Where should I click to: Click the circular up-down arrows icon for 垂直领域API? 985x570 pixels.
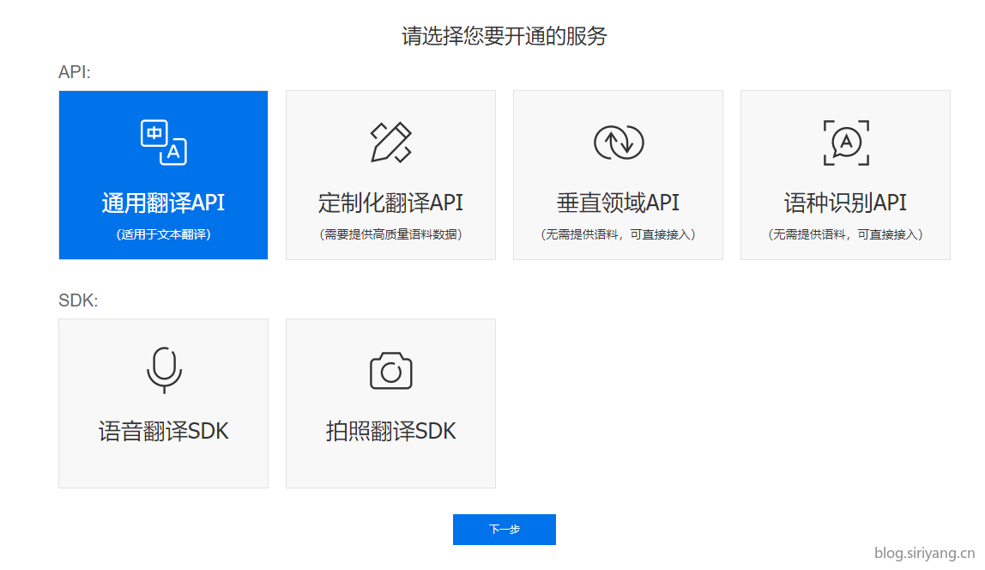618,142
